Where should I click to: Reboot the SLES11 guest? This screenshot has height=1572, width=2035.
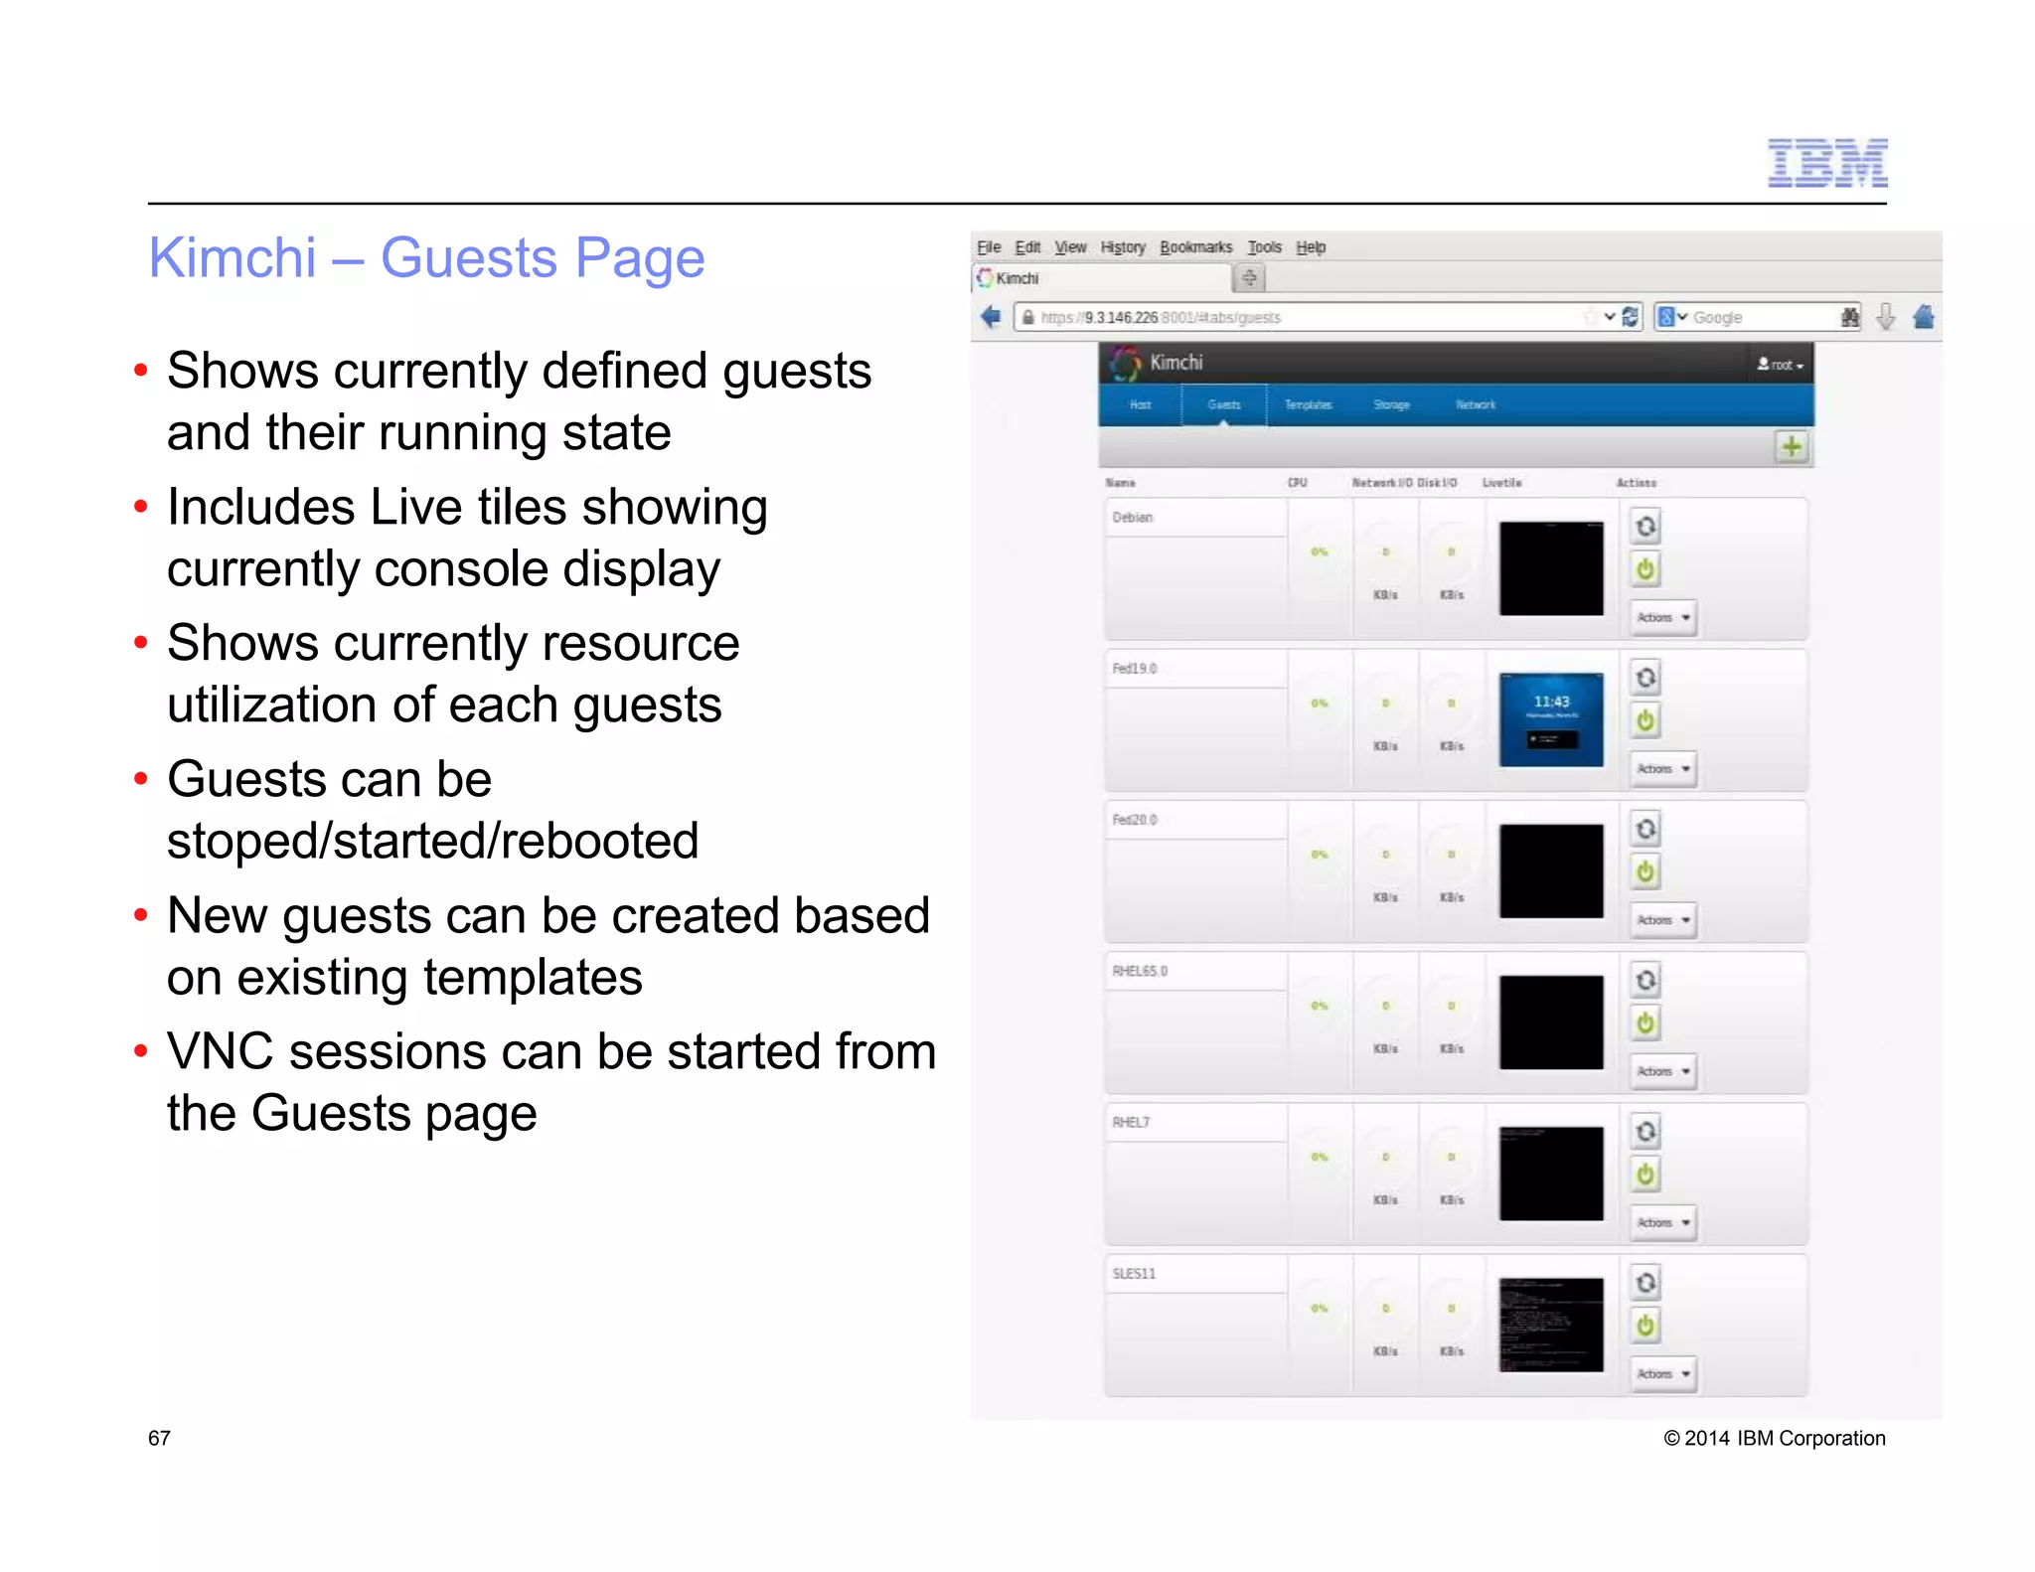(1645, 1283)
